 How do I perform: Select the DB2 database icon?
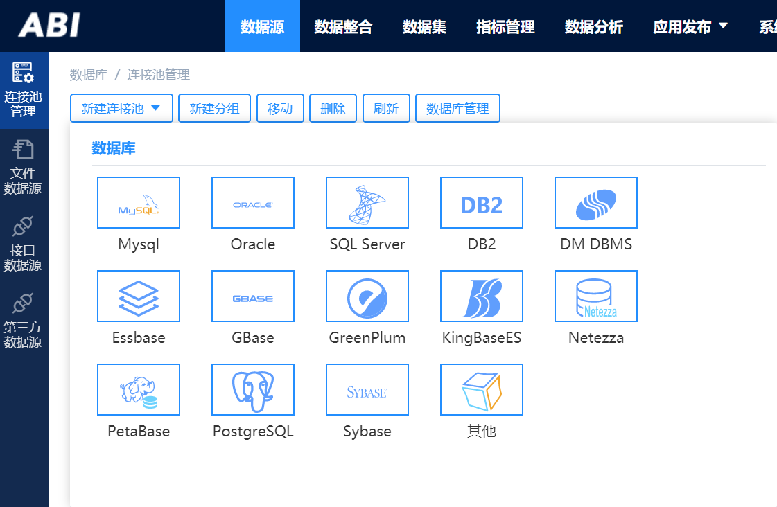pyautogui.click(x=482, y=202)
